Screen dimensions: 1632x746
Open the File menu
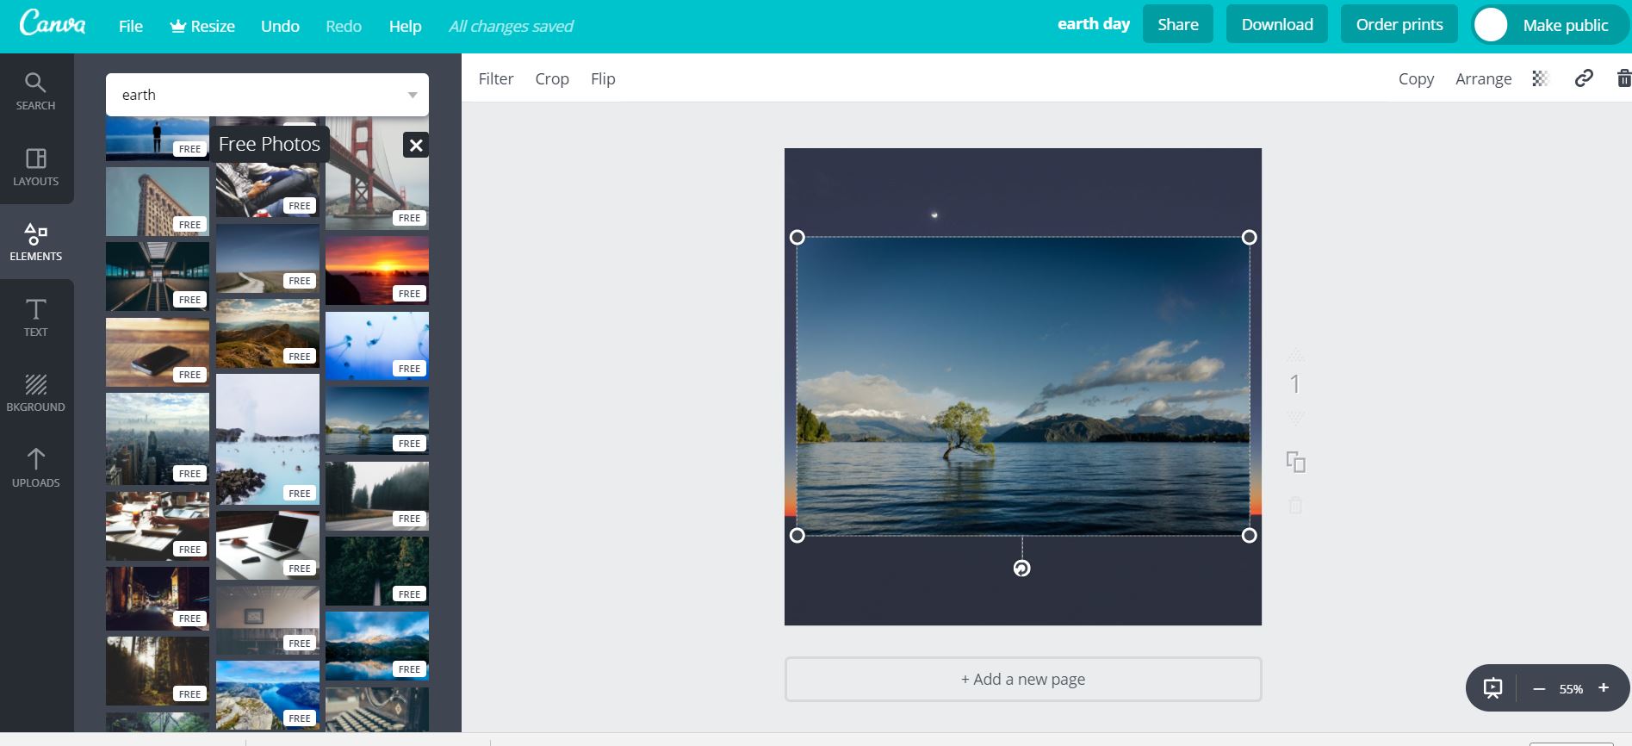pyautogui.click(x=131, y=26)
